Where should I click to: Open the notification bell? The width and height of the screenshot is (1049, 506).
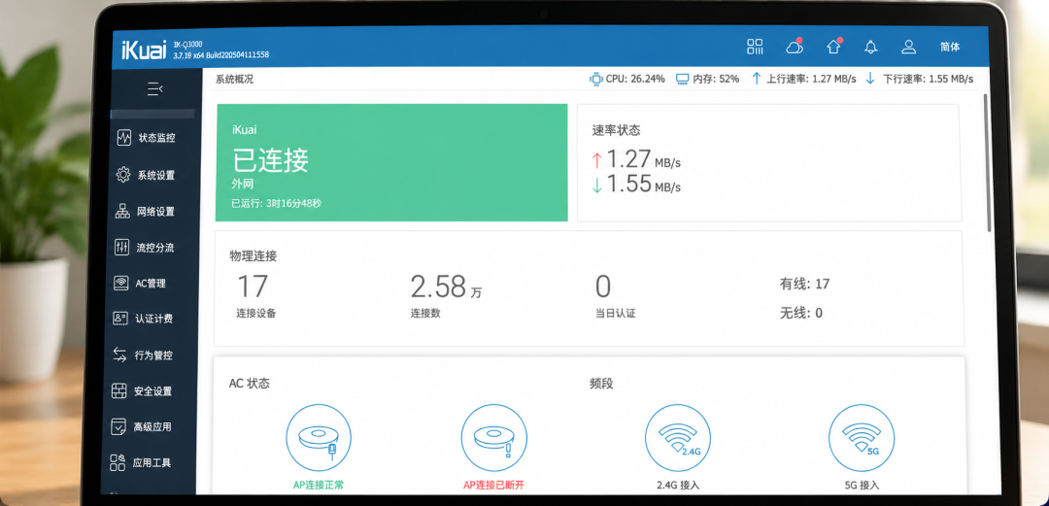click(870, 47)
